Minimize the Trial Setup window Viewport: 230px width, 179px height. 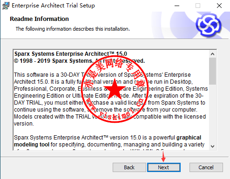(177, 6)
